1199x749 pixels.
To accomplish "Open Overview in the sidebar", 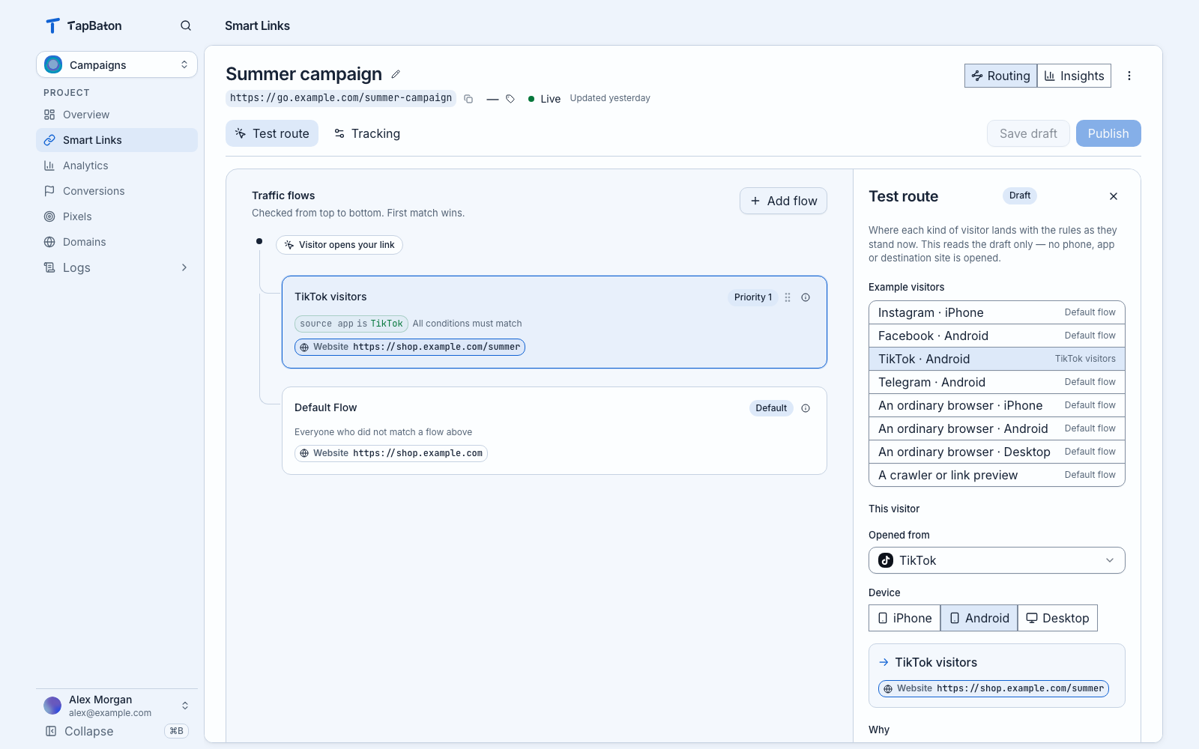I will (117, 115).
